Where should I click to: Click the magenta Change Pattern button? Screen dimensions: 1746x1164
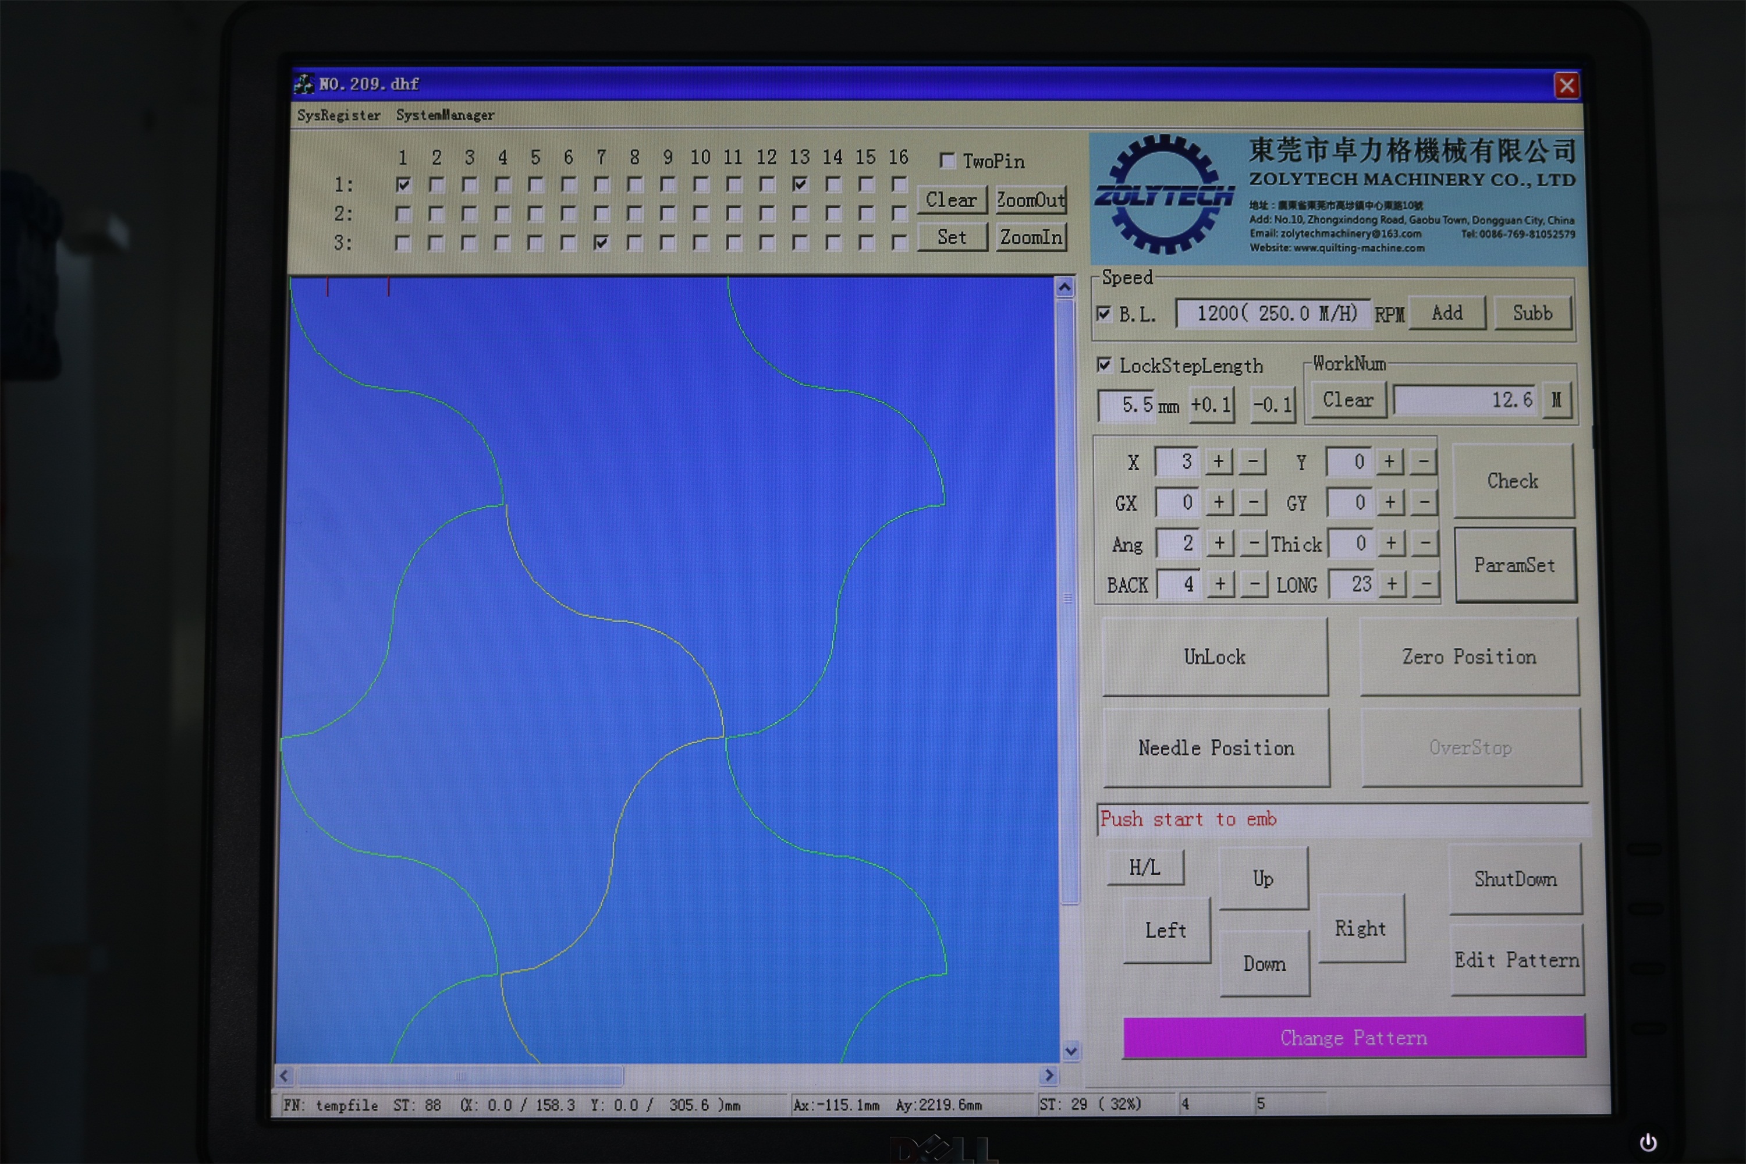(1354, 1037)
